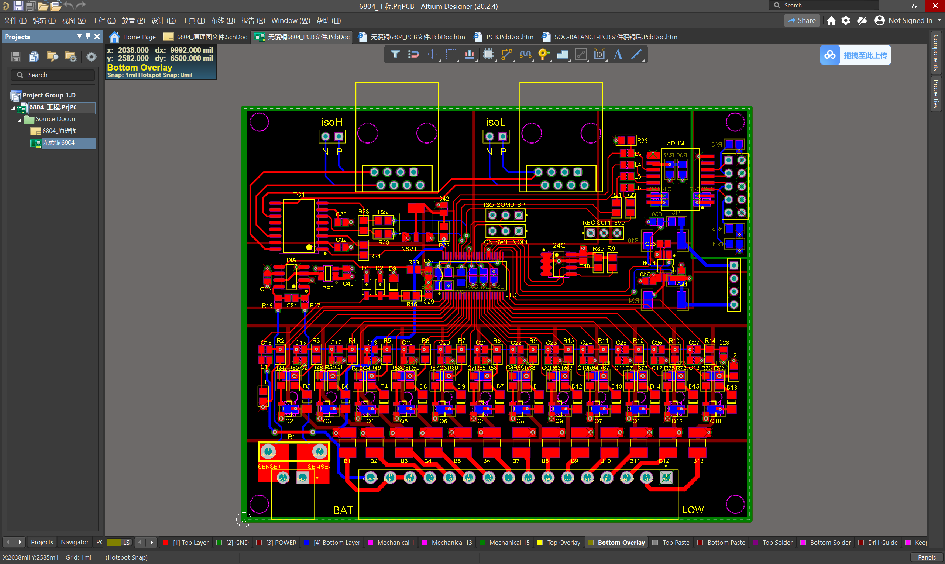The width and height of the screenshot is (945, 564).
Task: Open the 布线 (U) menu
Action: coord(223,21)
